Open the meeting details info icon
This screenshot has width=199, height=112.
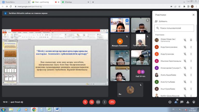coord(170,102)
